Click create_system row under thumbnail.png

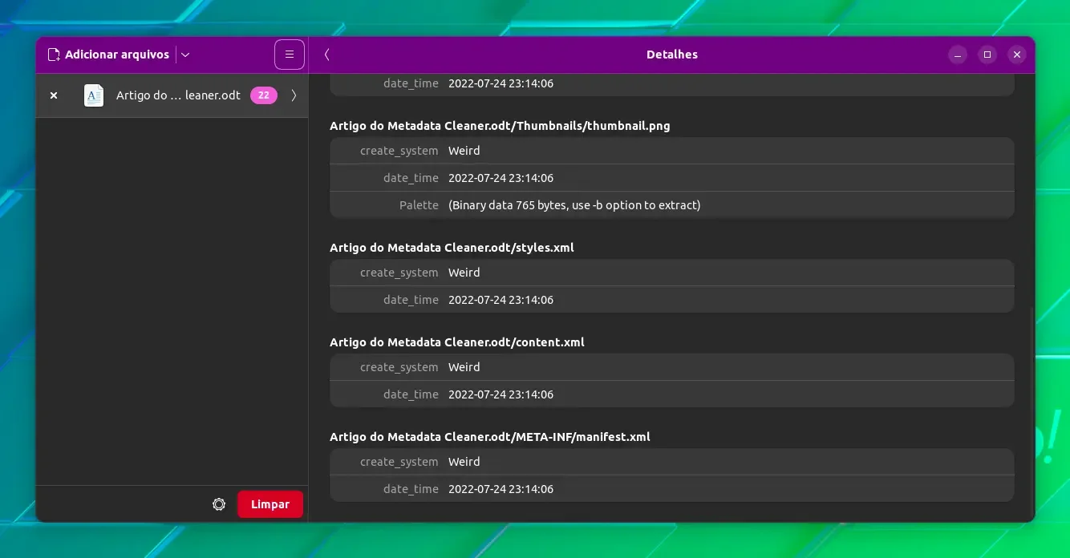coord(672,151)
